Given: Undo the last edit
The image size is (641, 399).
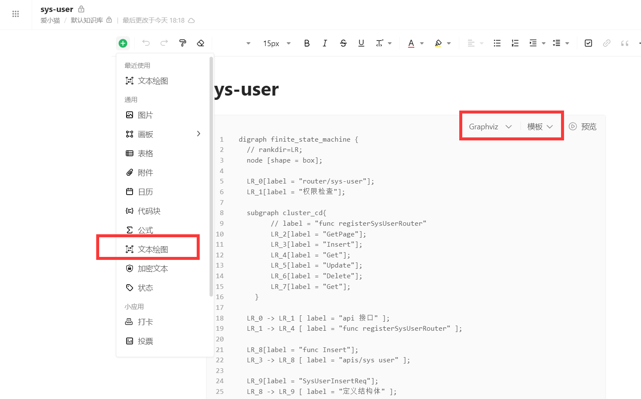Looking at the screenshot, I should [146, 43].
